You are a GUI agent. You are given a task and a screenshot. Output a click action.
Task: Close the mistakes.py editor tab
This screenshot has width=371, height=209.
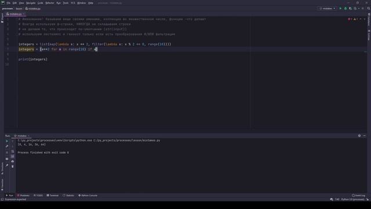(x=24, y=14)
